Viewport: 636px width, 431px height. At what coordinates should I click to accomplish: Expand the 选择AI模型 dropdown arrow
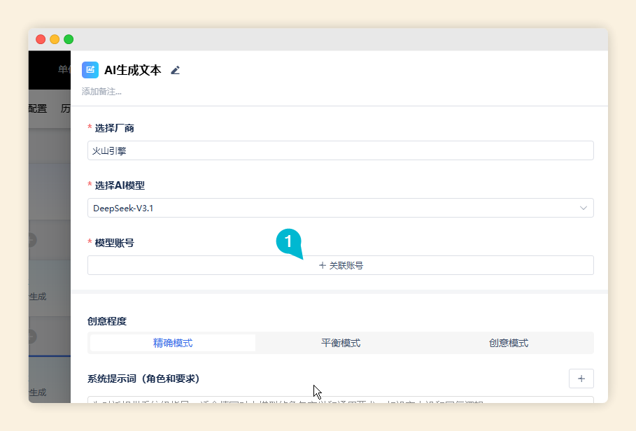(584, 208)
